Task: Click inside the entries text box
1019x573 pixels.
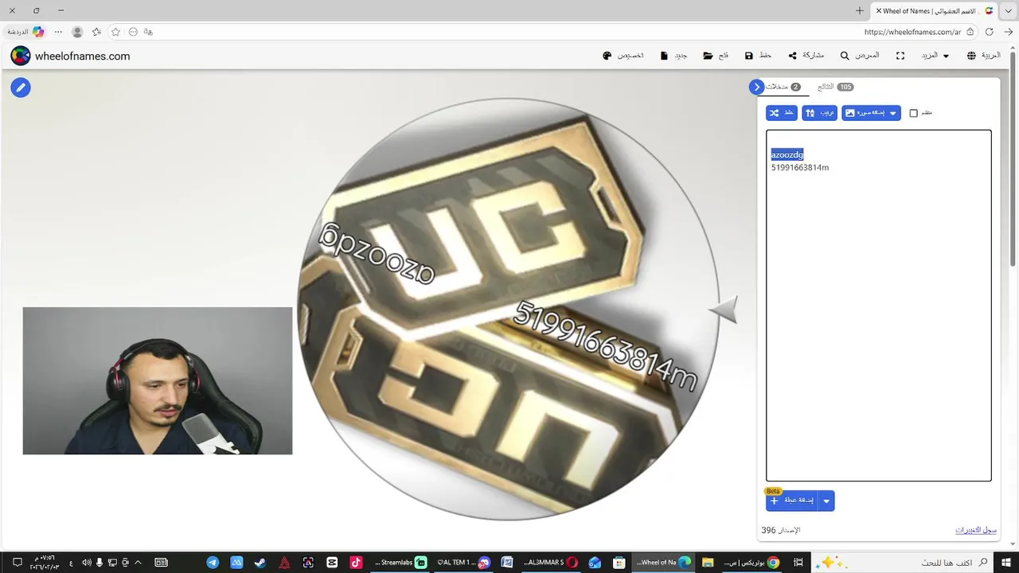Action: pos(879,306)
